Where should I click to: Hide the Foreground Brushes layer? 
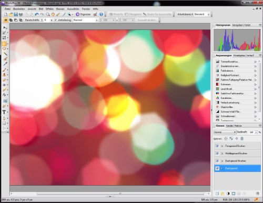coord(217,146)
